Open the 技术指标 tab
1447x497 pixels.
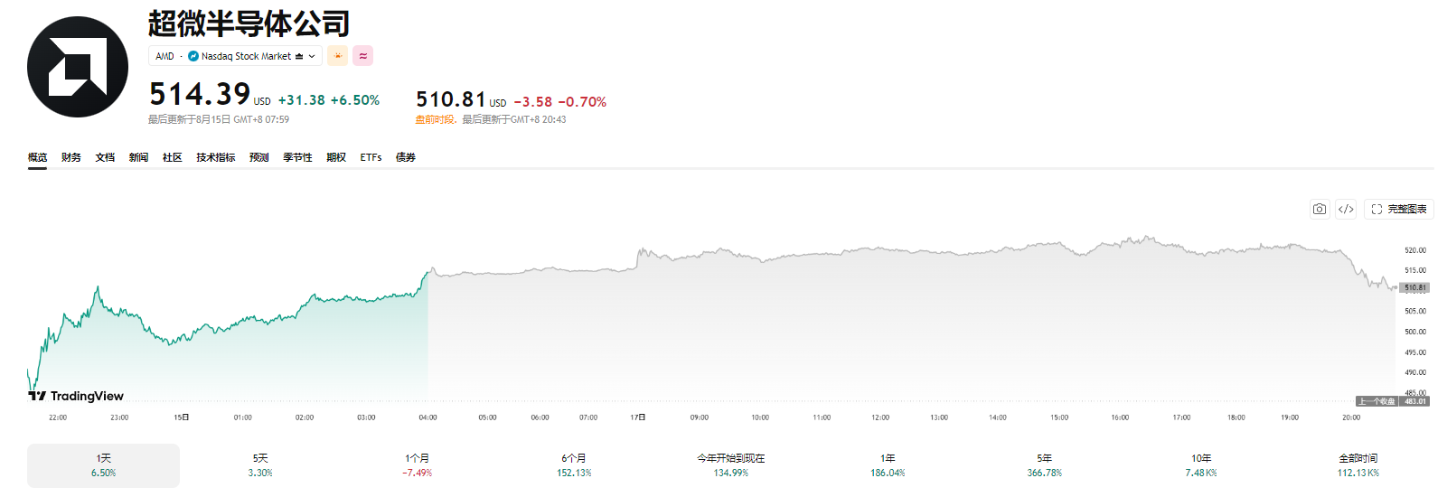(x=216, y=157)
